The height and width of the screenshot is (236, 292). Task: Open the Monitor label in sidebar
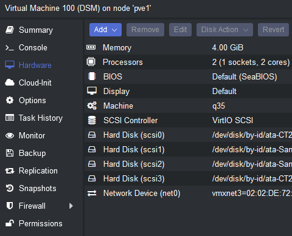click(32, 135)
